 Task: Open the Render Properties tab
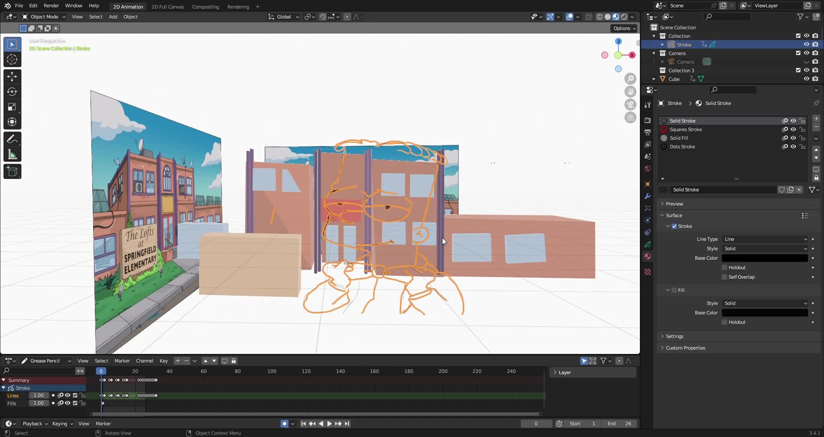[x=648, y=120]
